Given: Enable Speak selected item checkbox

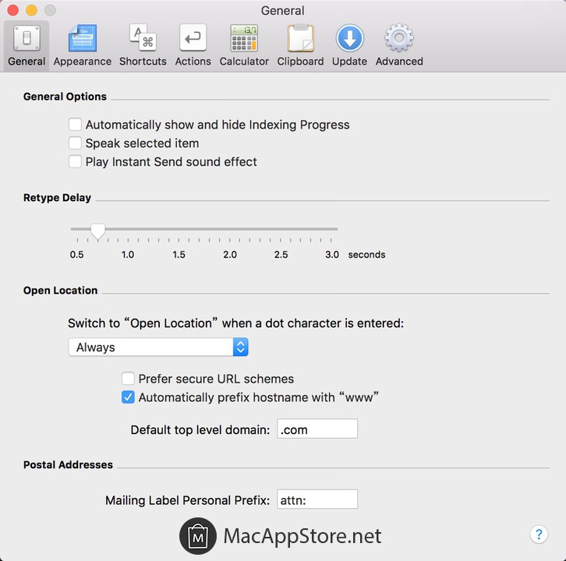Looking at the screenshot, I should click(x=76, y=143).
